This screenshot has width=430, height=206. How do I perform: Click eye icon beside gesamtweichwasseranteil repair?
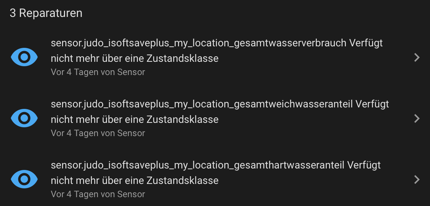point(24,118)
